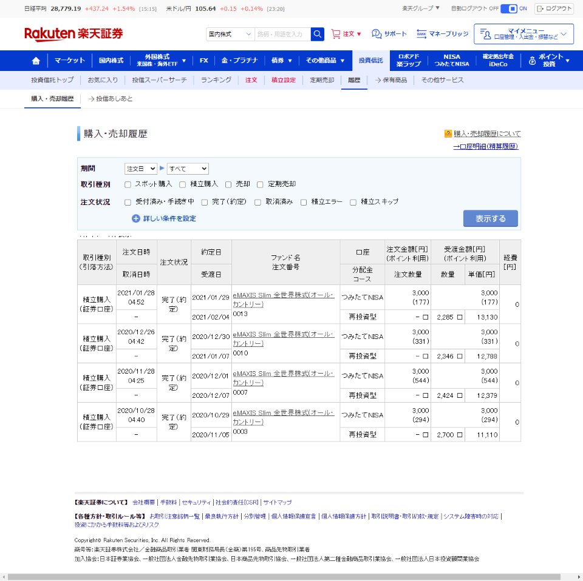Click small square icon beside quantity 2,346
Screen dimensions: 583x581
(x=460, y=357)
